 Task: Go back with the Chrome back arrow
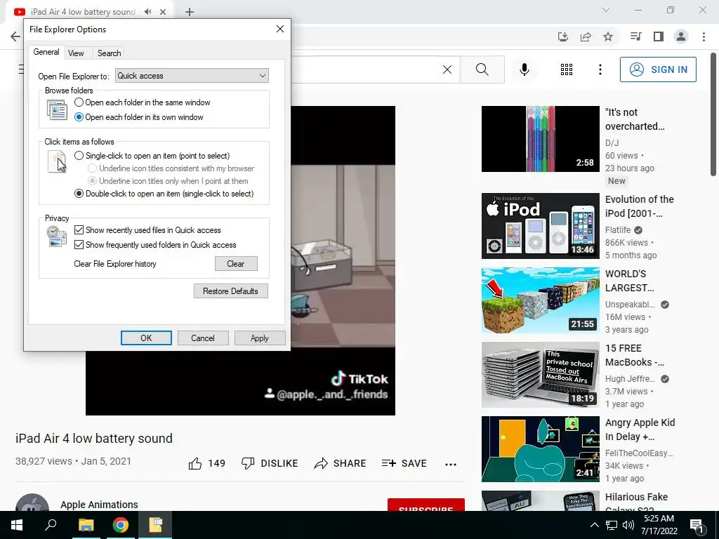(x=15, y=36)
